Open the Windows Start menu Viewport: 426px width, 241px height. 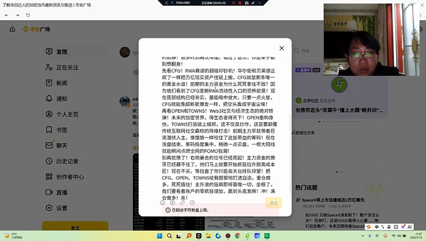coord(159,236)
